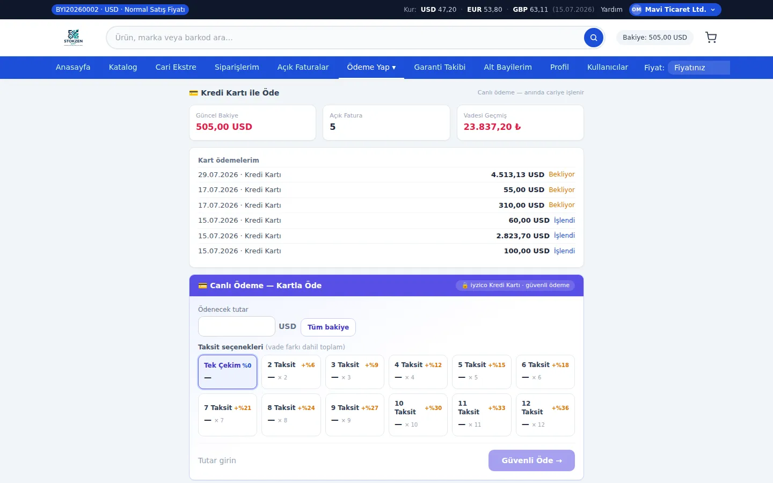Expand the Mavi Ticaret Ltd. account chevron
This screenshot has width=773, height=483.
tap(713, 10)
